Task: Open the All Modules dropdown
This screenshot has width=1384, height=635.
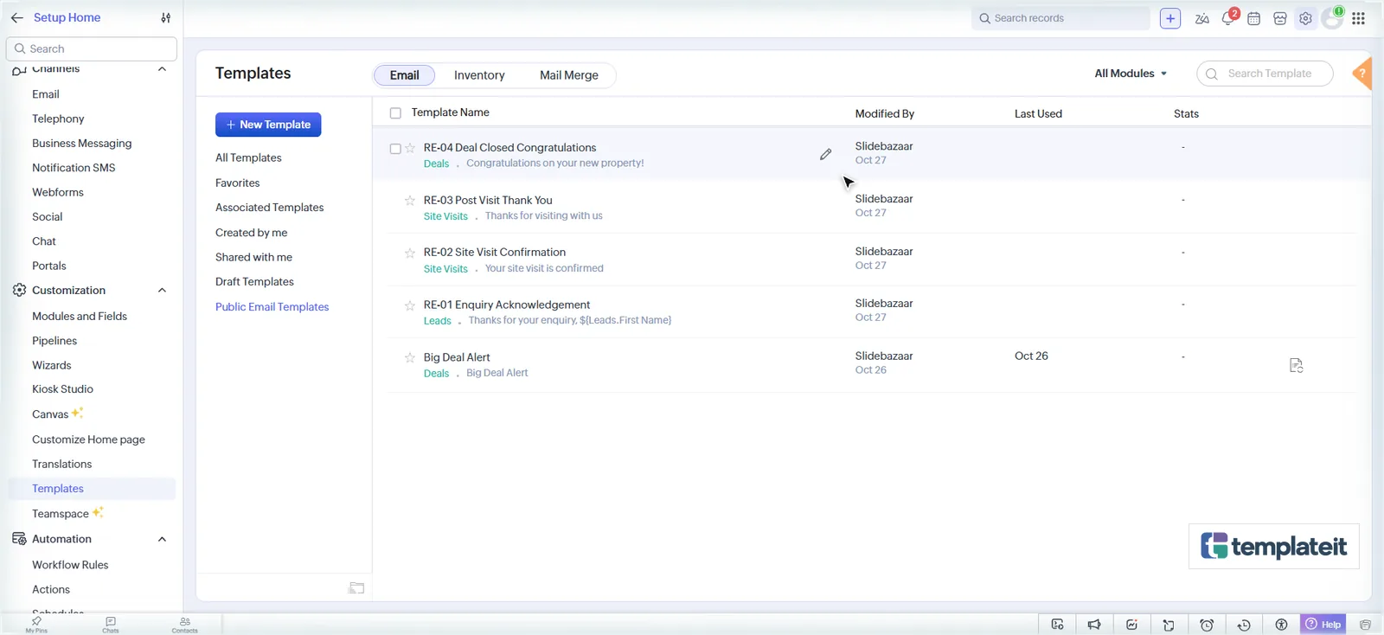Action: coord(1131,74)
